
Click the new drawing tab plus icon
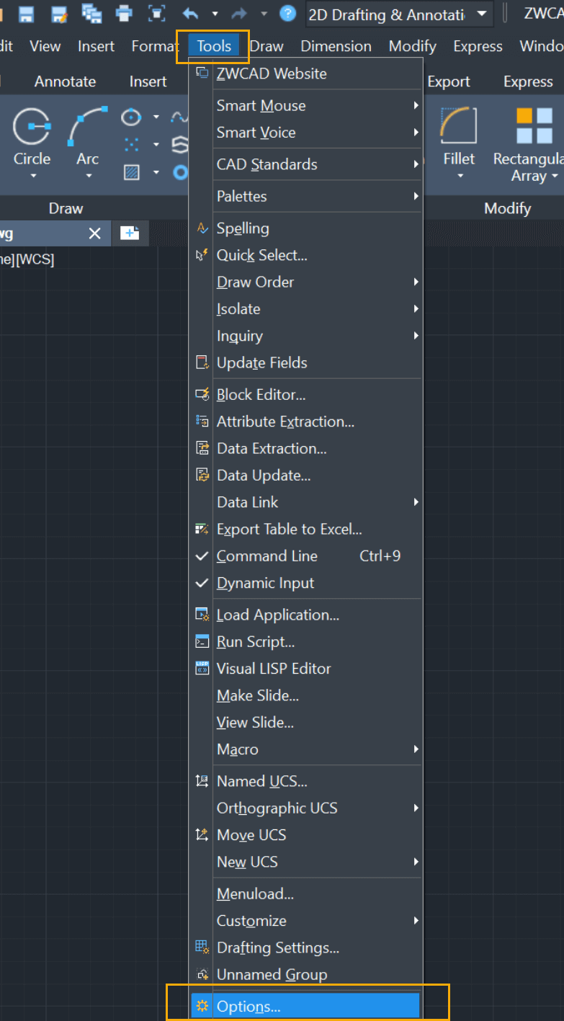point(130,233)
